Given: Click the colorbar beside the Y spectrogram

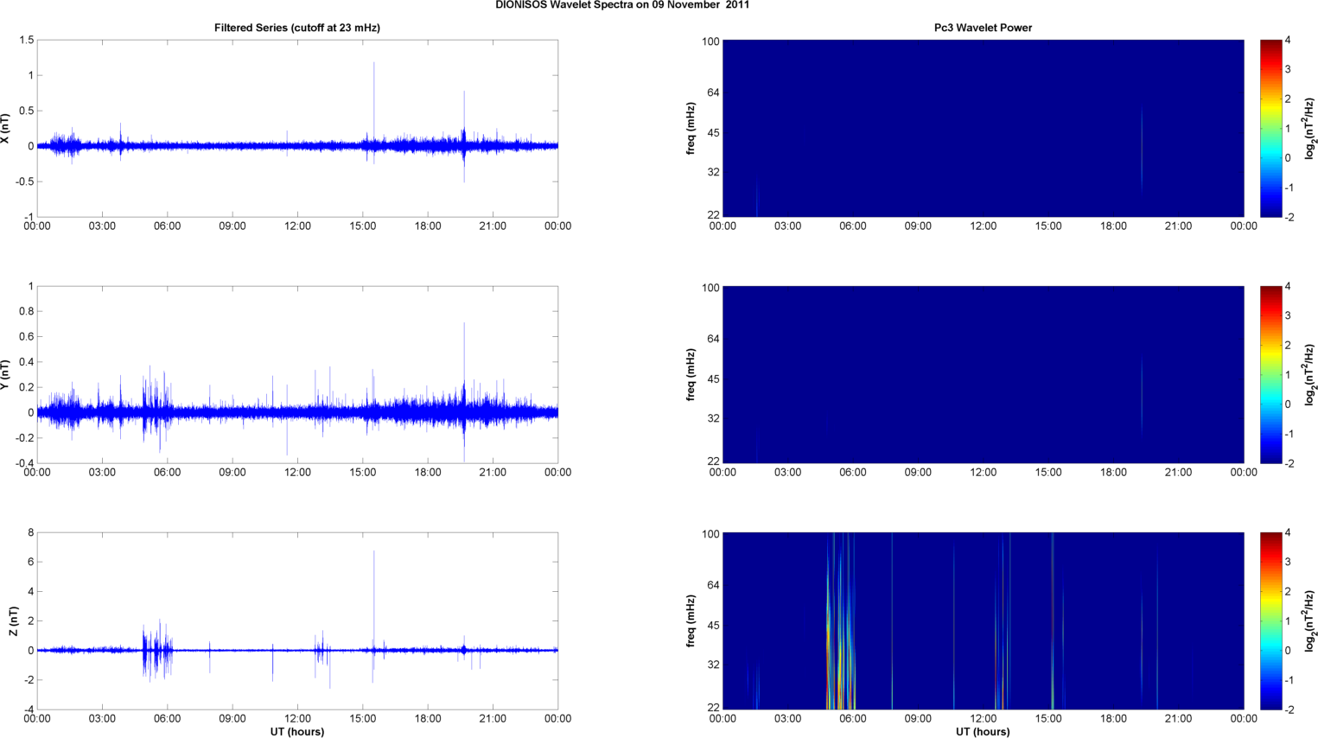Looking at the screenshot, I should [x=1270, y=374].
